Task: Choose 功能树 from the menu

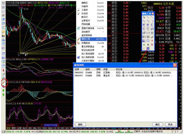Action: click(91, 6)
